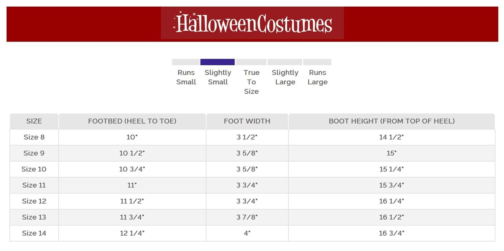Viewport: 504px width, 251px height.
Task: Select the Size 14 row label
Action: pyautogui.click(x=34, y=233)
